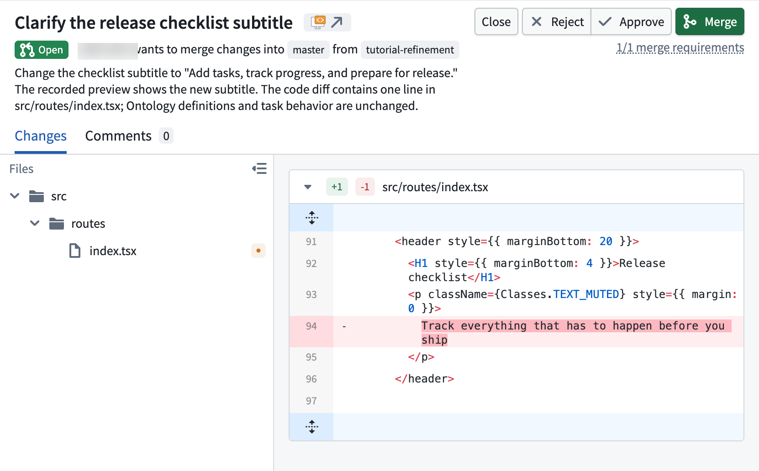Open the recorded preview icon beside title
Image resolution: width=759 pixels, height=471 pixels.
coord(327,22)
